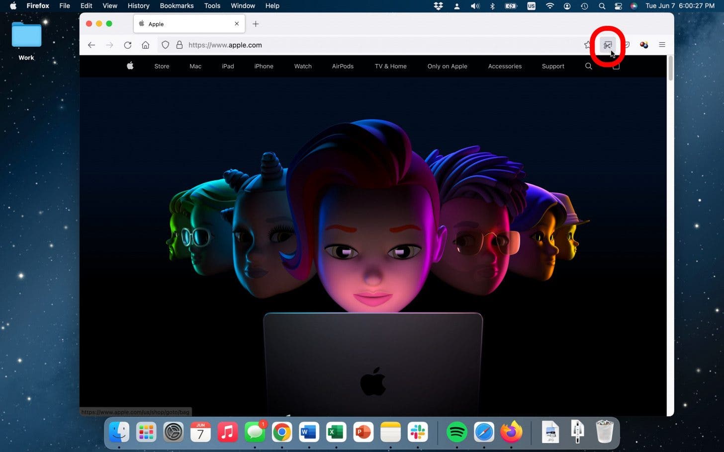Go back to previous page
This screenshot has width=724, height=452.
coord(91,45)
